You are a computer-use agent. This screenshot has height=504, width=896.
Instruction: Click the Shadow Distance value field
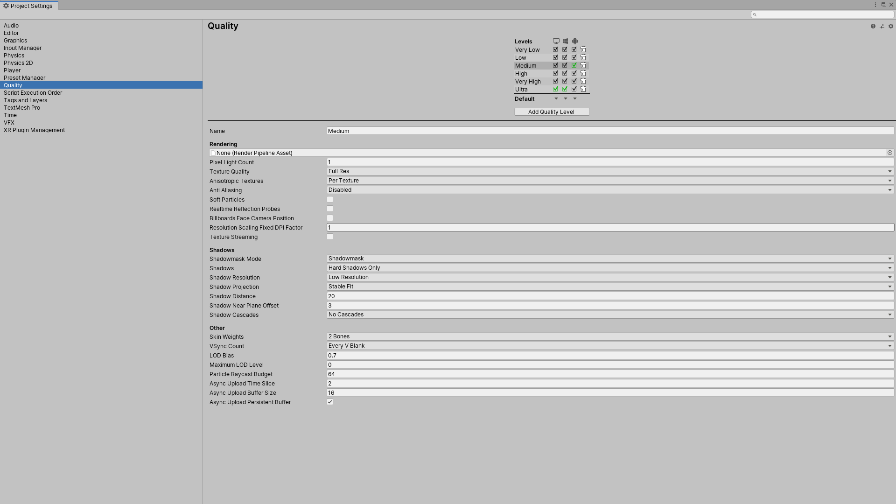pyautogui.click(x=610, y=296)
